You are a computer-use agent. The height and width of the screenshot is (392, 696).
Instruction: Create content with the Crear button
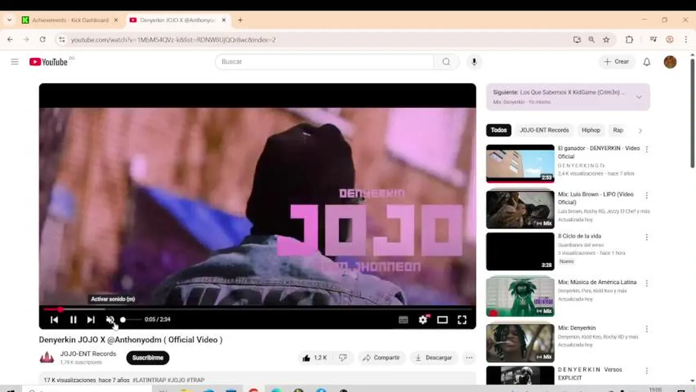pos(616,62)
